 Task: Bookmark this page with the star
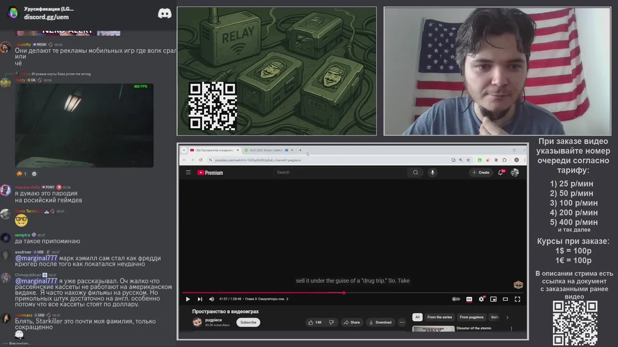(468, 160)
